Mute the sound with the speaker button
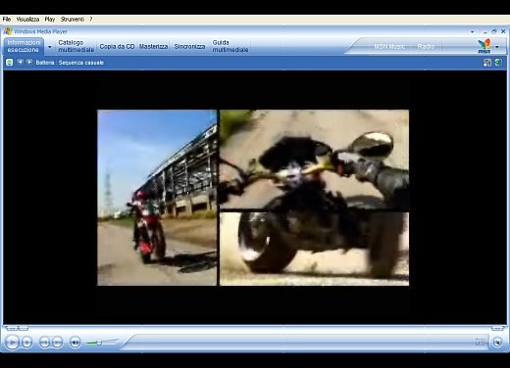Viewport: 510px width, 368px height. (x=75, y=343)
